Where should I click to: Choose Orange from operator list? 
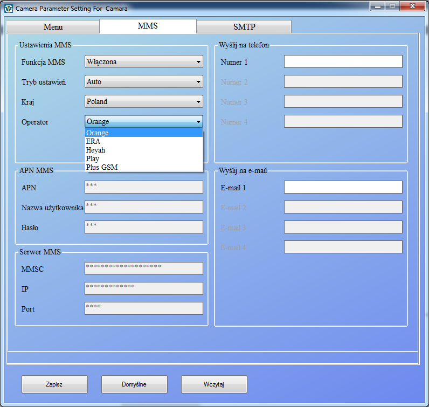pos(143,133)
